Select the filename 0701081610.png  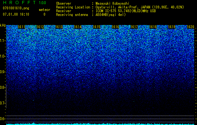(16, 8)
